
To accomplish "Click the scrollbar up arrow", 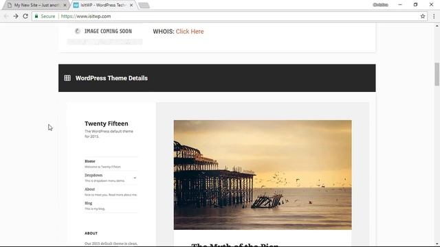I will 437,26.
